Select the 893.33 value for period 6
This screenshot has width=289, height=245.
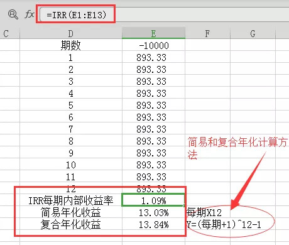153,117
